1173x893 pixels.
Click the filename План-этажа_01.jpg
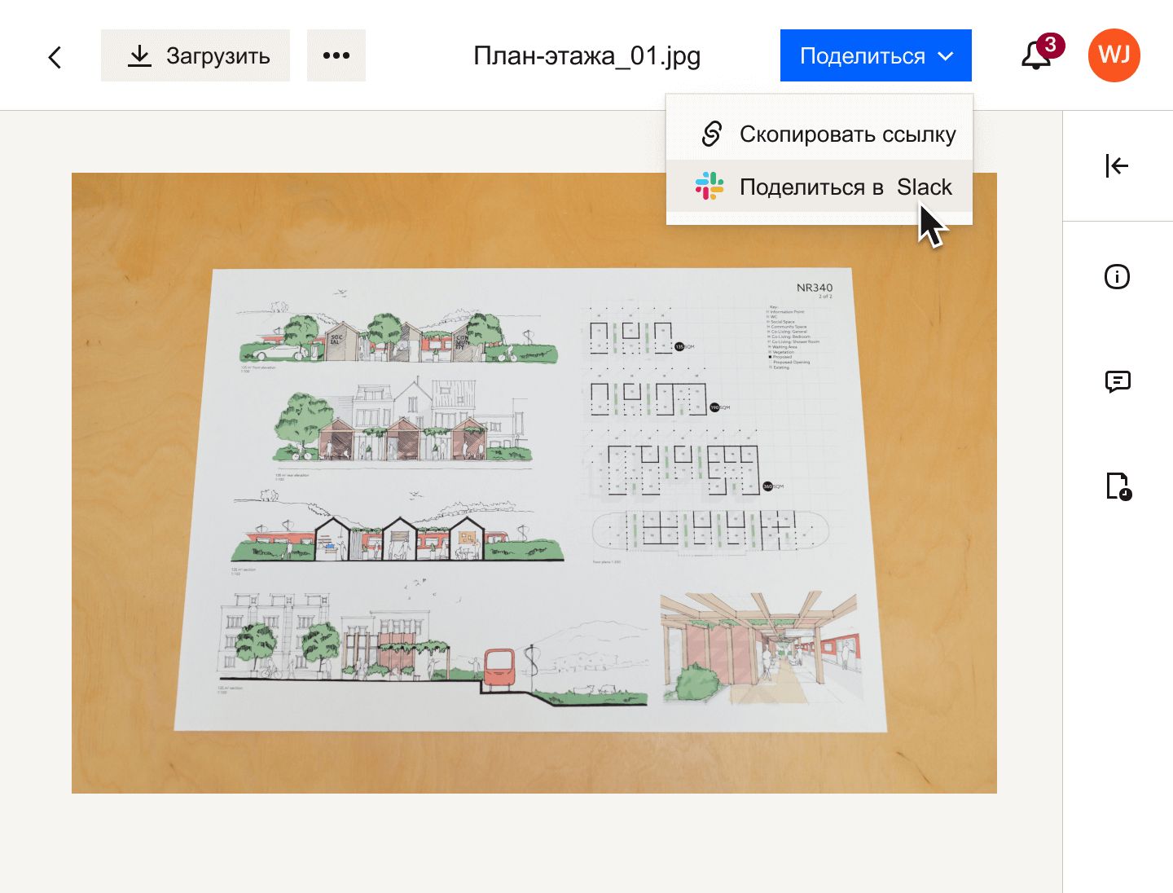(x=587, y=56)
